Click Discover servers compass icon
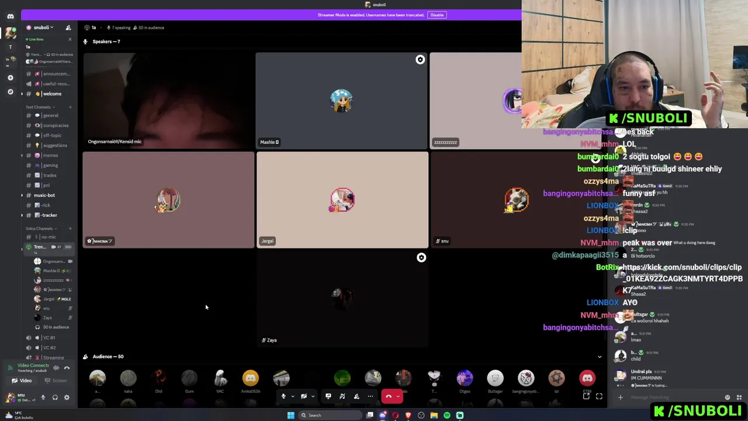 [x=11, y=92]
